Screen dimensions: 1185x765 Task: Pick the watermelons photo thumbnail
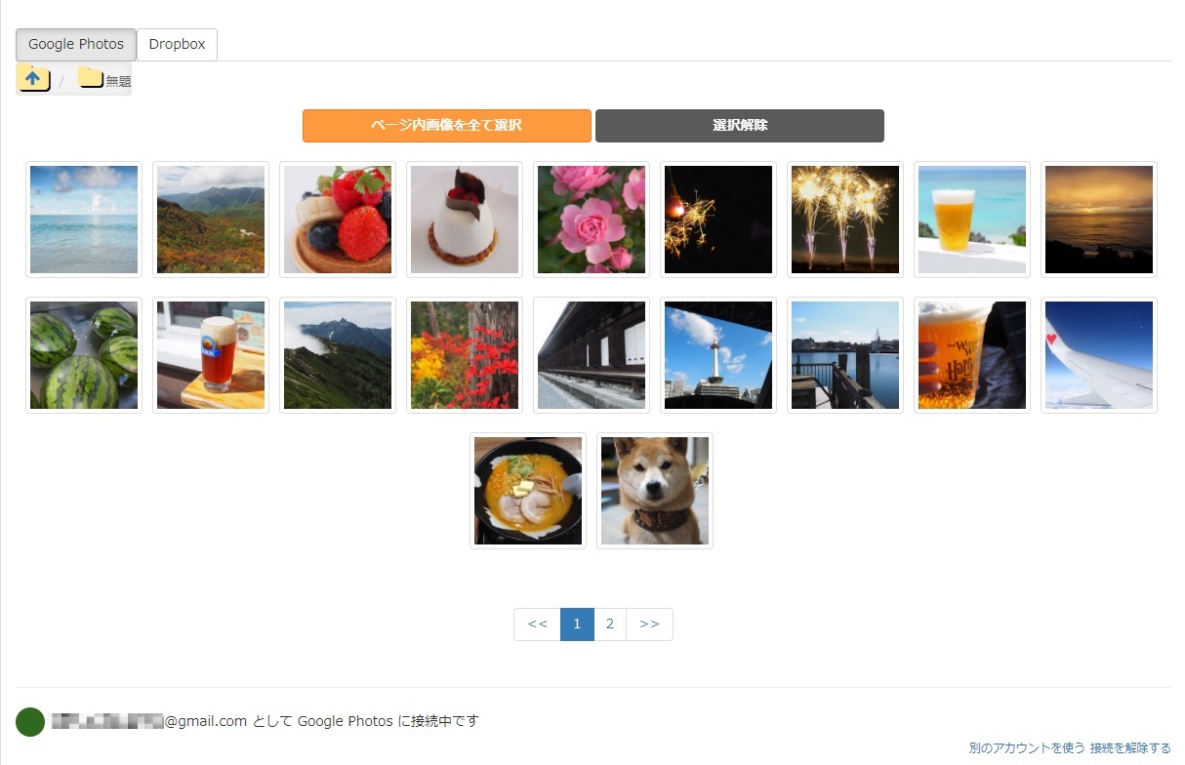pyautogui.click(x=84, y=355)
